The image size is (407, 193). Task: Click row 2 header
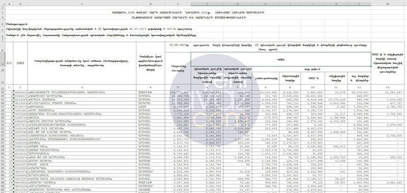point(3,12)
